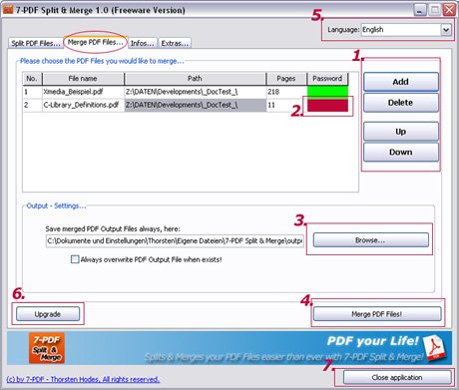Move selected file Up
Screen dimensions: 459x390
pos(401,132)
